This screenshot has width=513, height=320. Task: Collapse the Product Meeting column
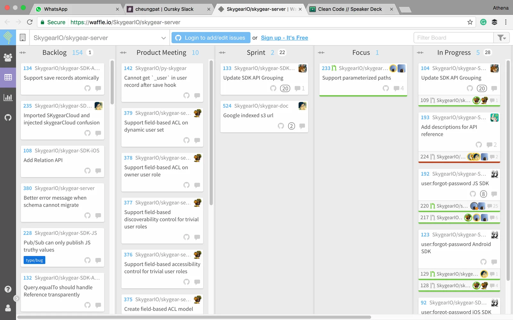click(x=123, y=53)
